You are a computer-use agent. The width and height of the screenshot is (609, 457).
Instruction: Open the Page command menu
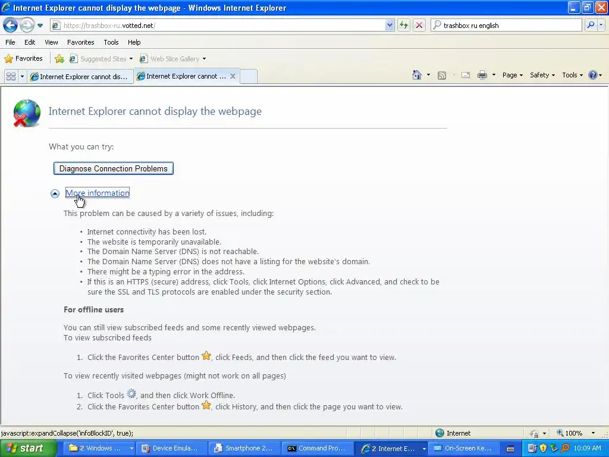pyautogui.click(x=512, y=75)
